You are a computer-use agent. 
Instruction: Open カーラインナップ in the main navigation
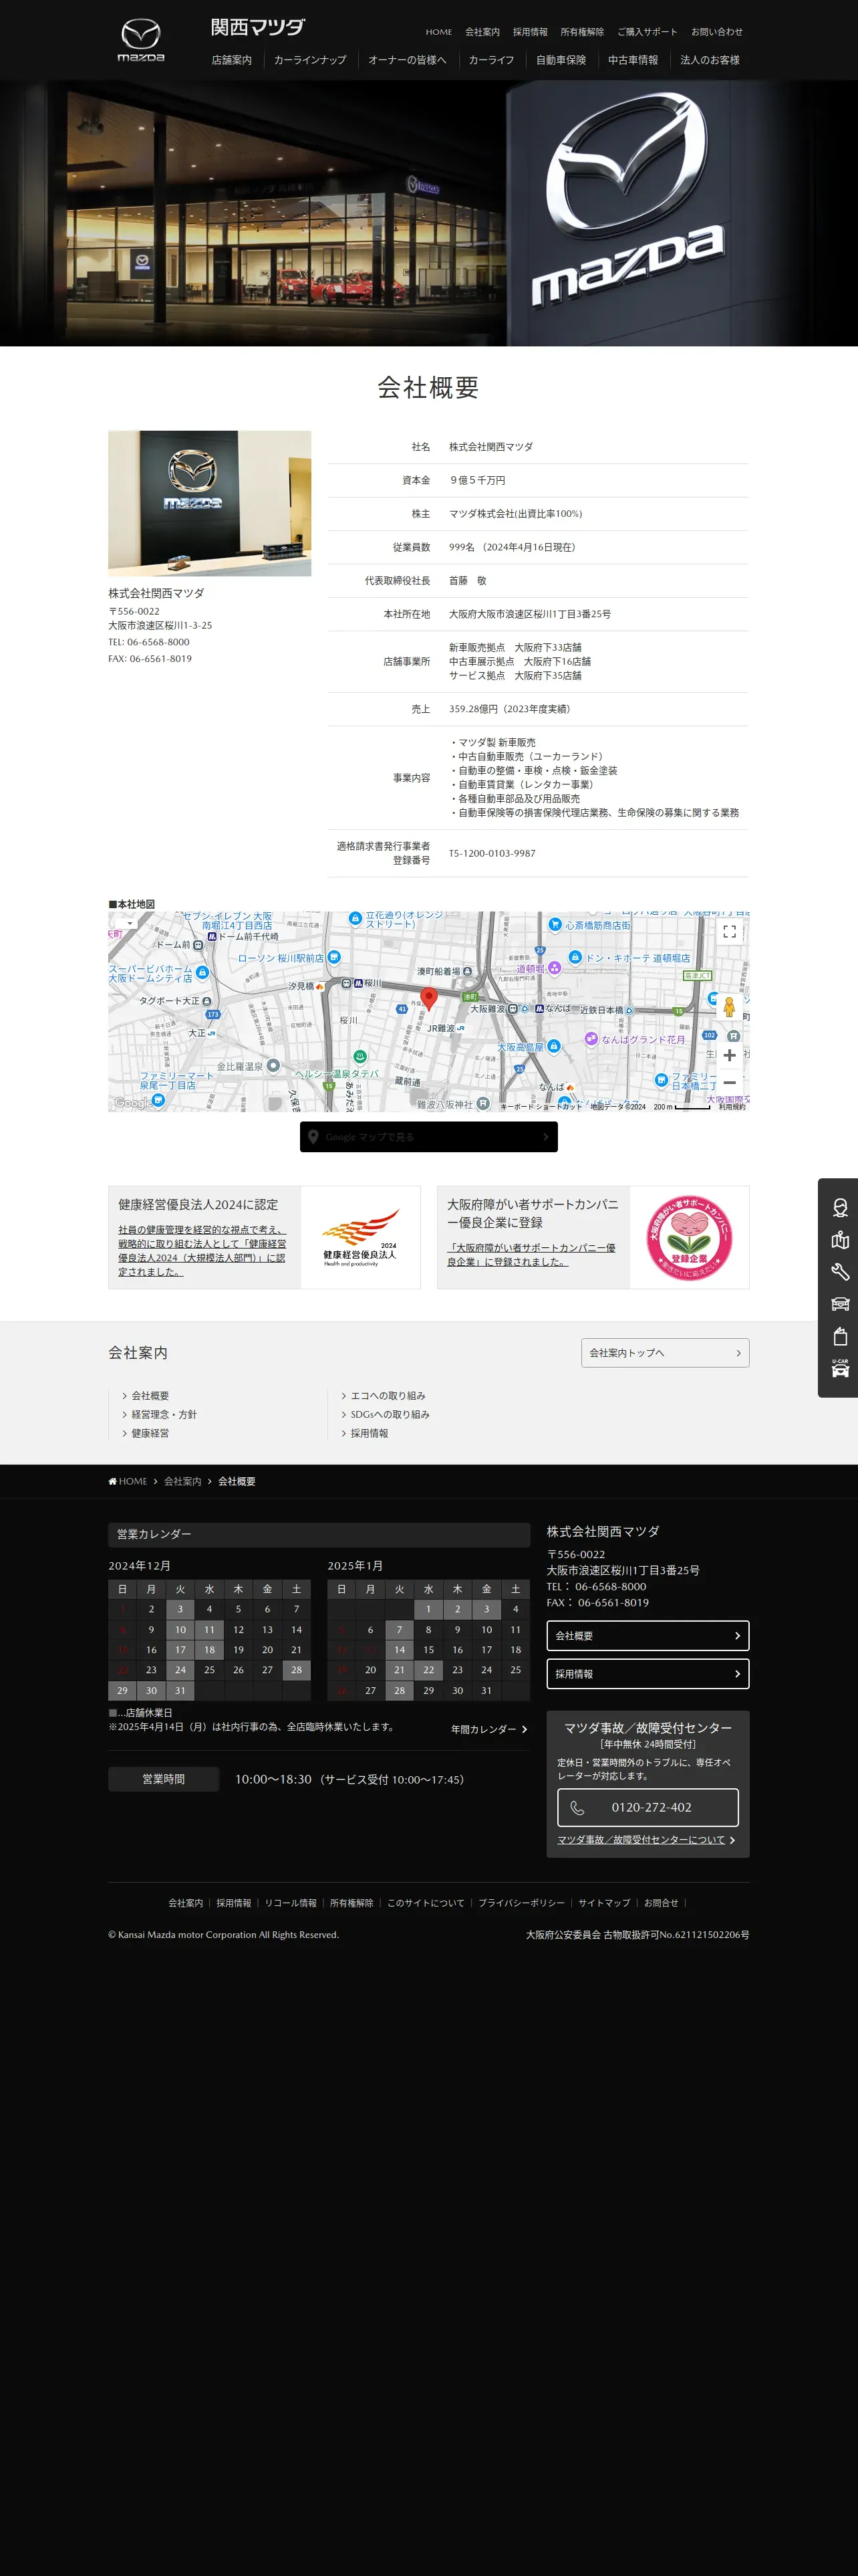[309, 60]
